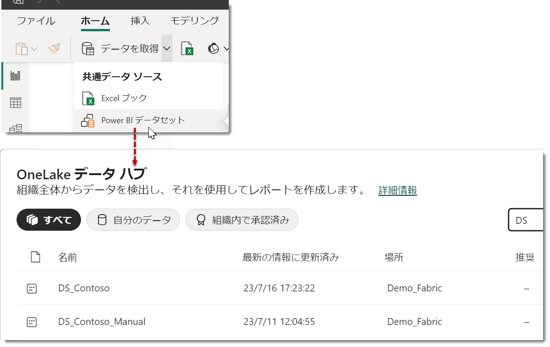Click Demo_Fabric location in DS_Contoso row
The image size is (550, 347).
pyautogui.click(x=415, y=288)
